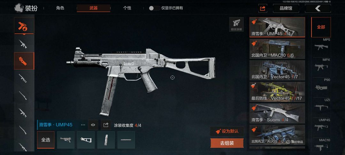Select 全选 to choose all parts
The width and height of the screenshot is (345, 155).
46,140
